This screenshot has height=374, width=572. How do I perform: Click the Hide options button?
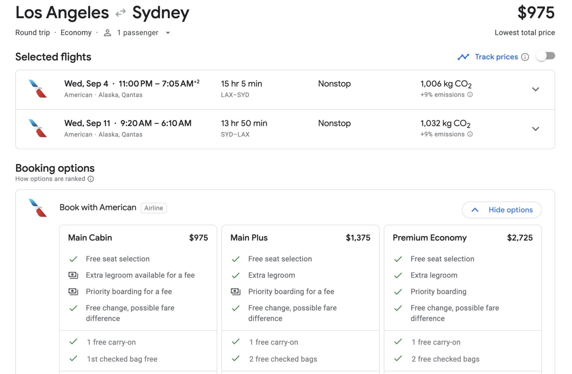pos(501,210)
